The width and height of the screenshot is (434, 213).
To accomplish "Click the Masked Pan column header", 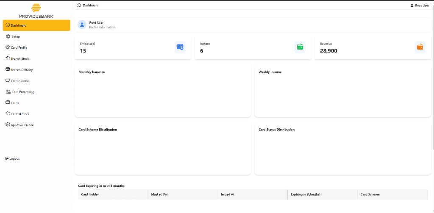I will pos(183,194).
